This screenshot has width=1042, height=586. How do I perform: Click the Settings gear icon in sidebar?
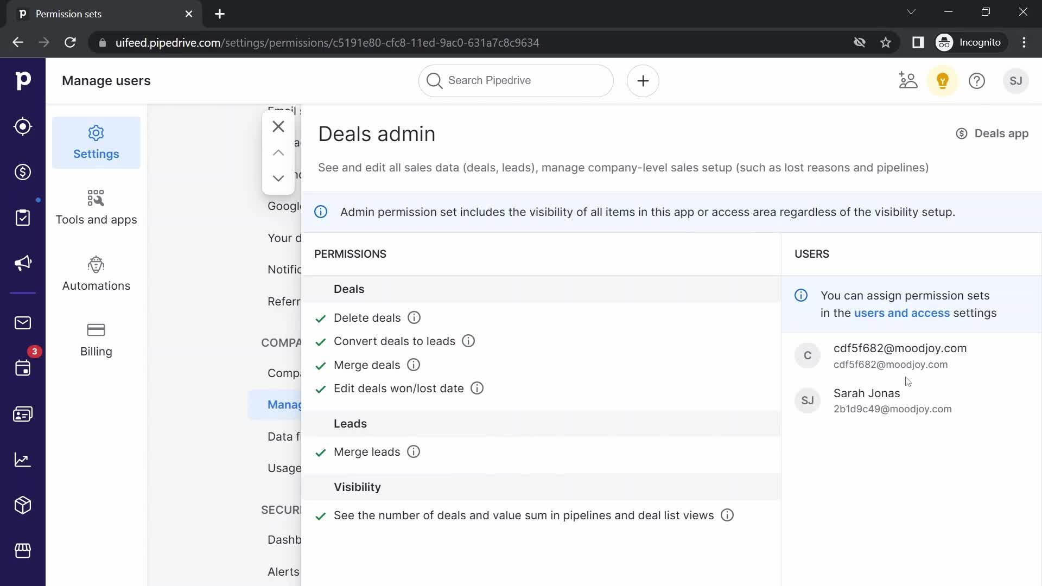click(96, 132)
